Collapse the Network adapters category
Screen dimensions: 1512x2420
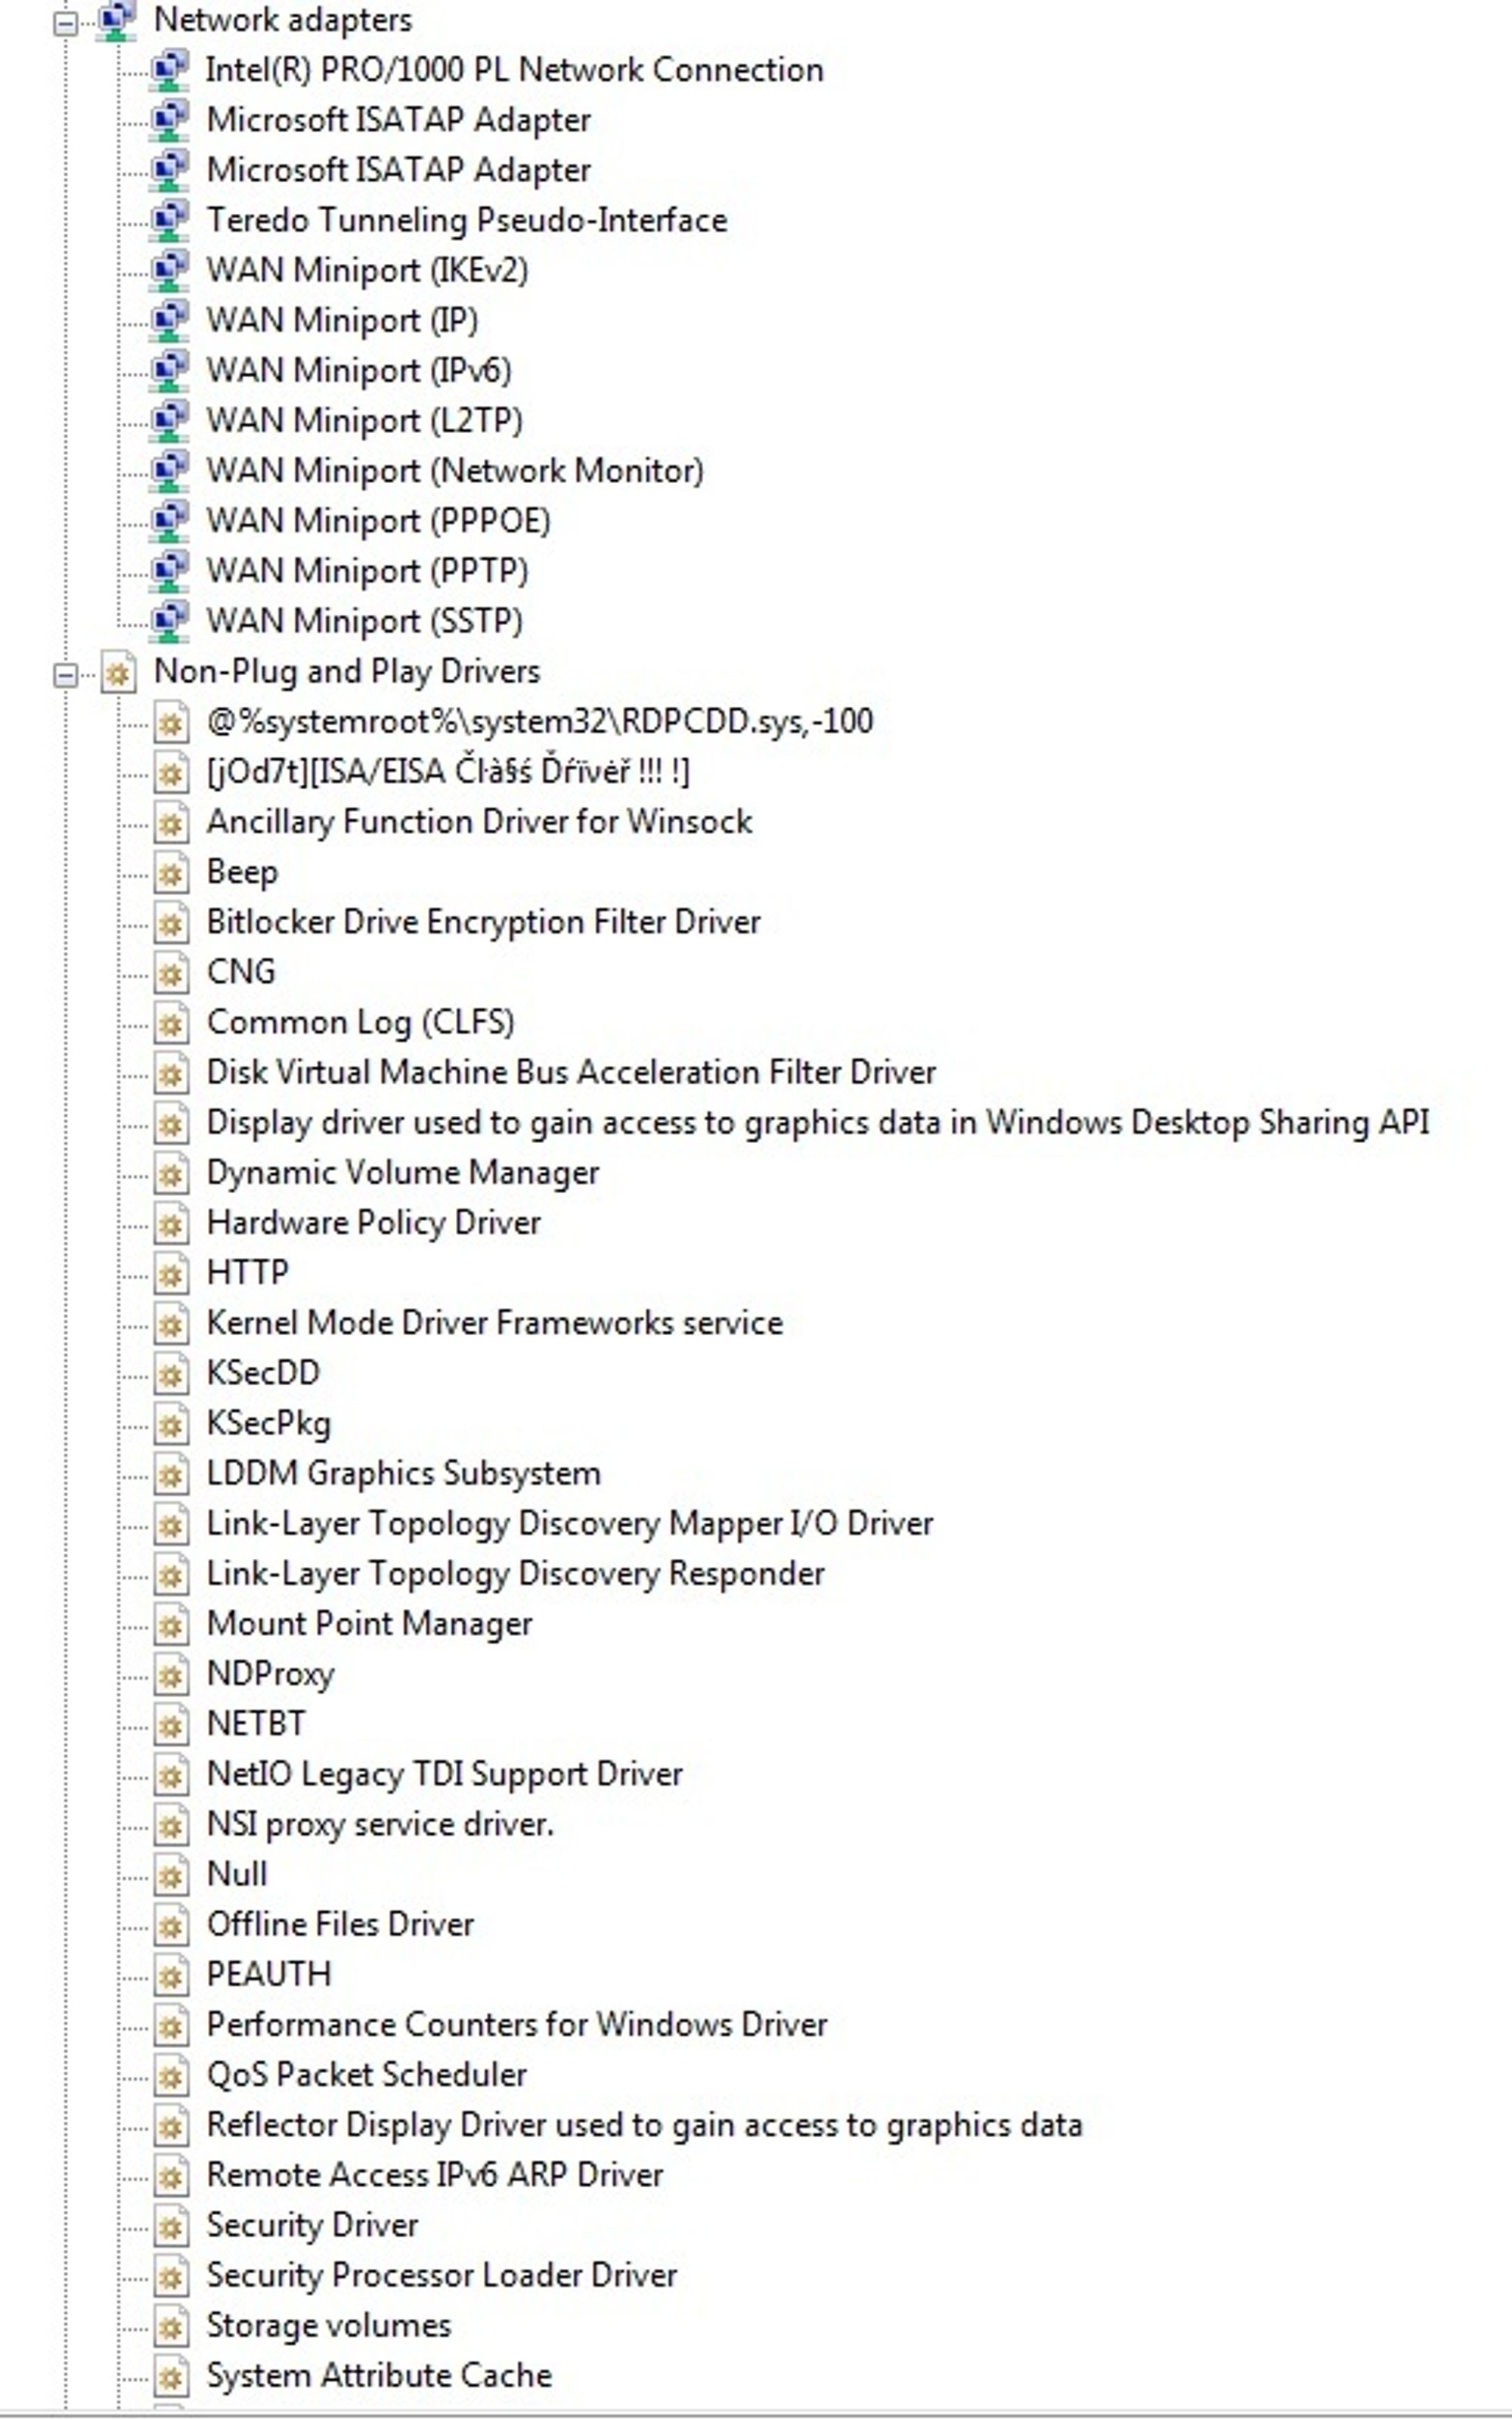pos(65,23)
